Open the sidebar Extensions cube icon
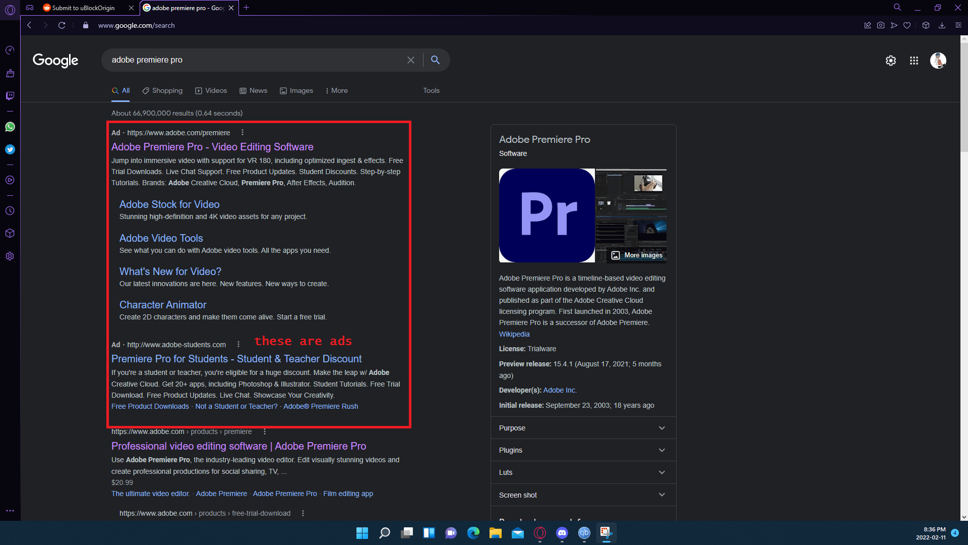 pos(10,234)
